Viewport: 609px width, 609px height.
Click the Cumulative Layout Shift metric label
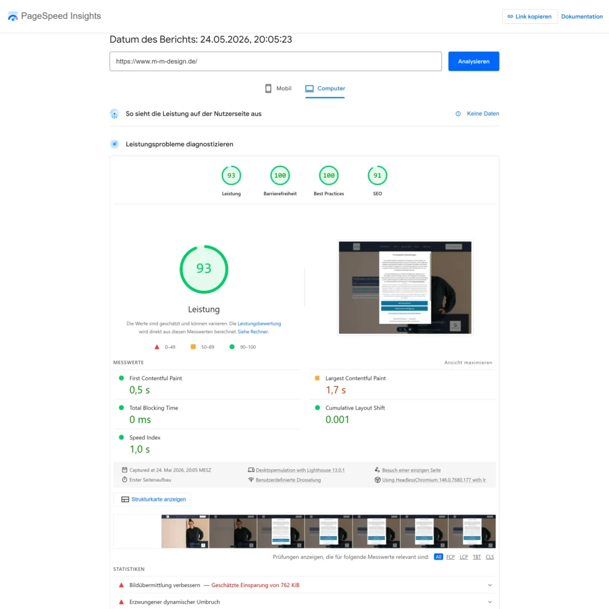click(x=355, y=407)
